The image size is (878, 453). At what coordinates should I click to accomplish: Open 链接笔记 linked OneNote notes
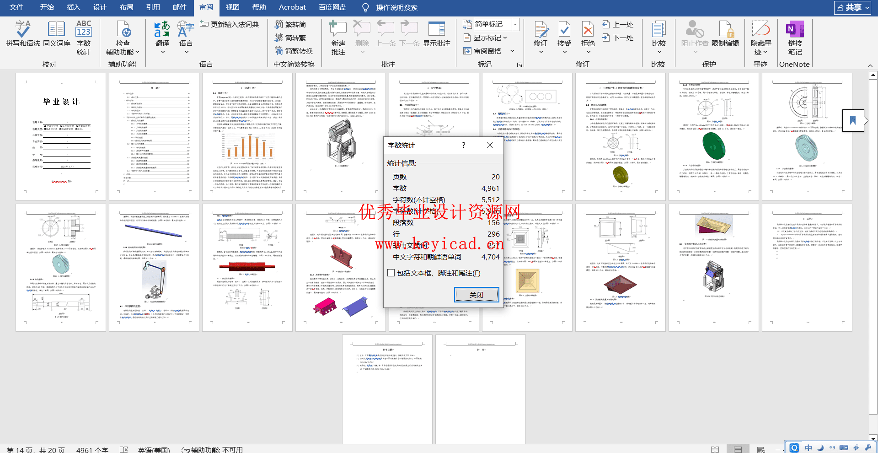pos(795,38)
